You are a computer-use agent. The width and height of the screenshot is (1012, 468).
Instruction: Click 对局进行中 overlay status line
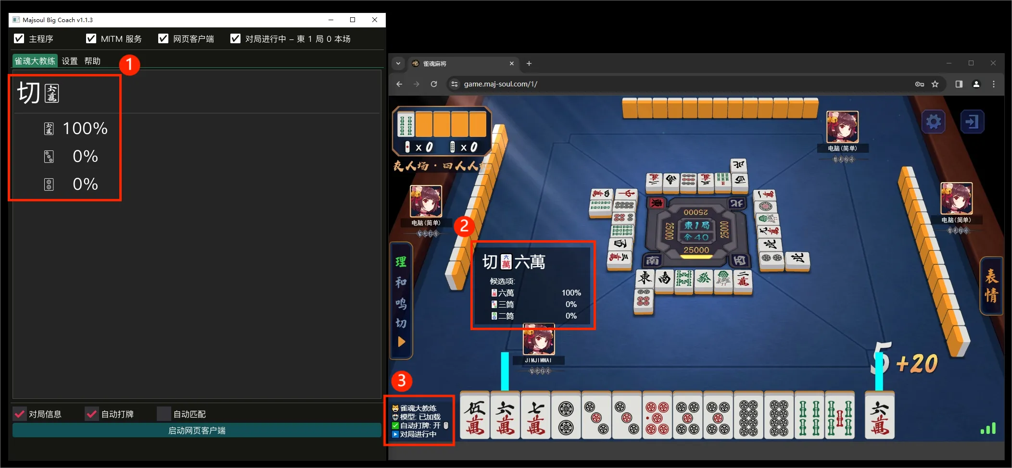(x=414, y=434)
